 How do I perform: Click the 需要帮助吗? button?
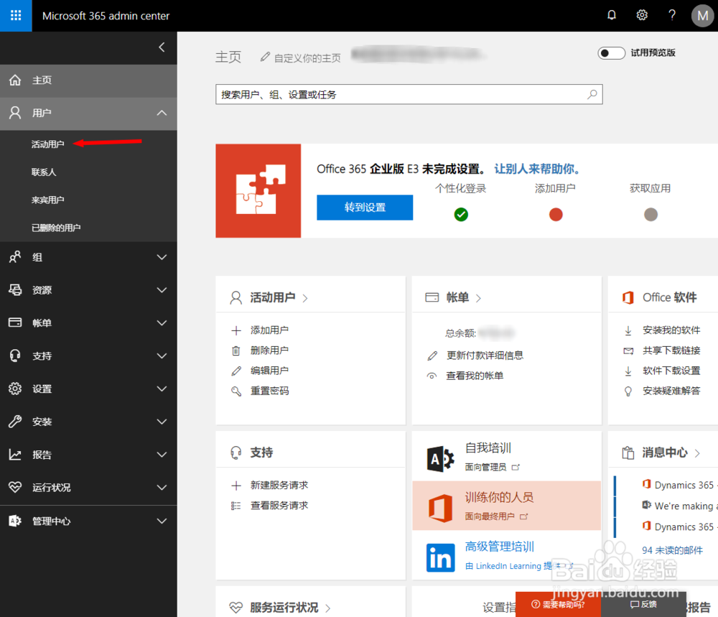point(558,604)
